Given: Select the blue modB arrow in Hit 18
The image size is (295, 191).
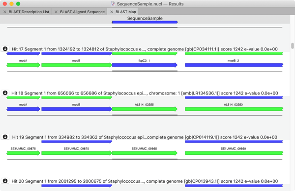Looking at the screenshot, I should click(x=77, y=109).
